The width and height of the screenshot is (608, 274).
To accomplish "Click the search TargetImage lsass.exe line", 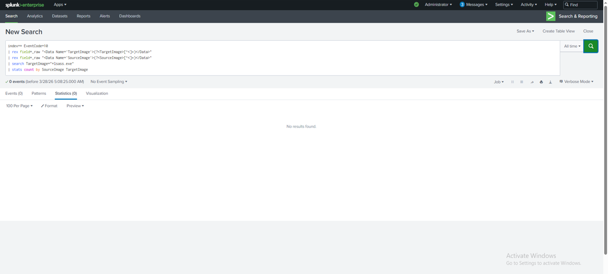I will tap(41, 64).
